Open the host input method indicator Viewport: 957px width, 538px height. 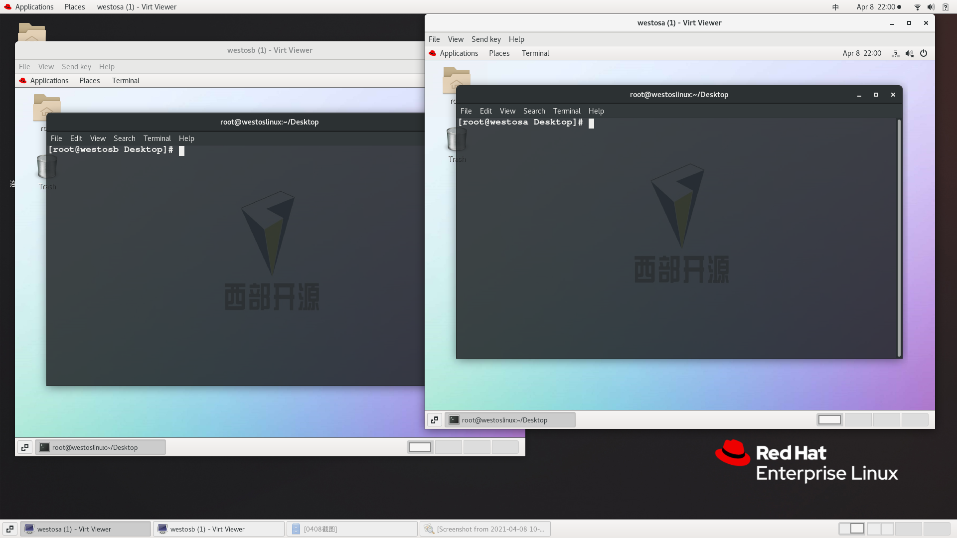tap(835, 7)
